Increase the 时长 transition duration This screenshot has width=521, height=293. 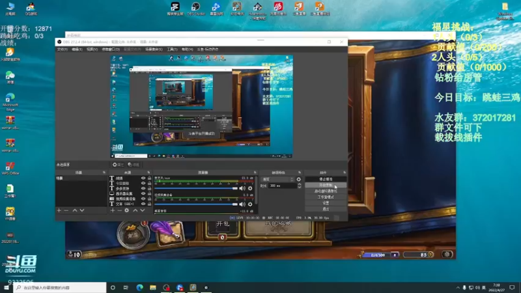(300, 184)
